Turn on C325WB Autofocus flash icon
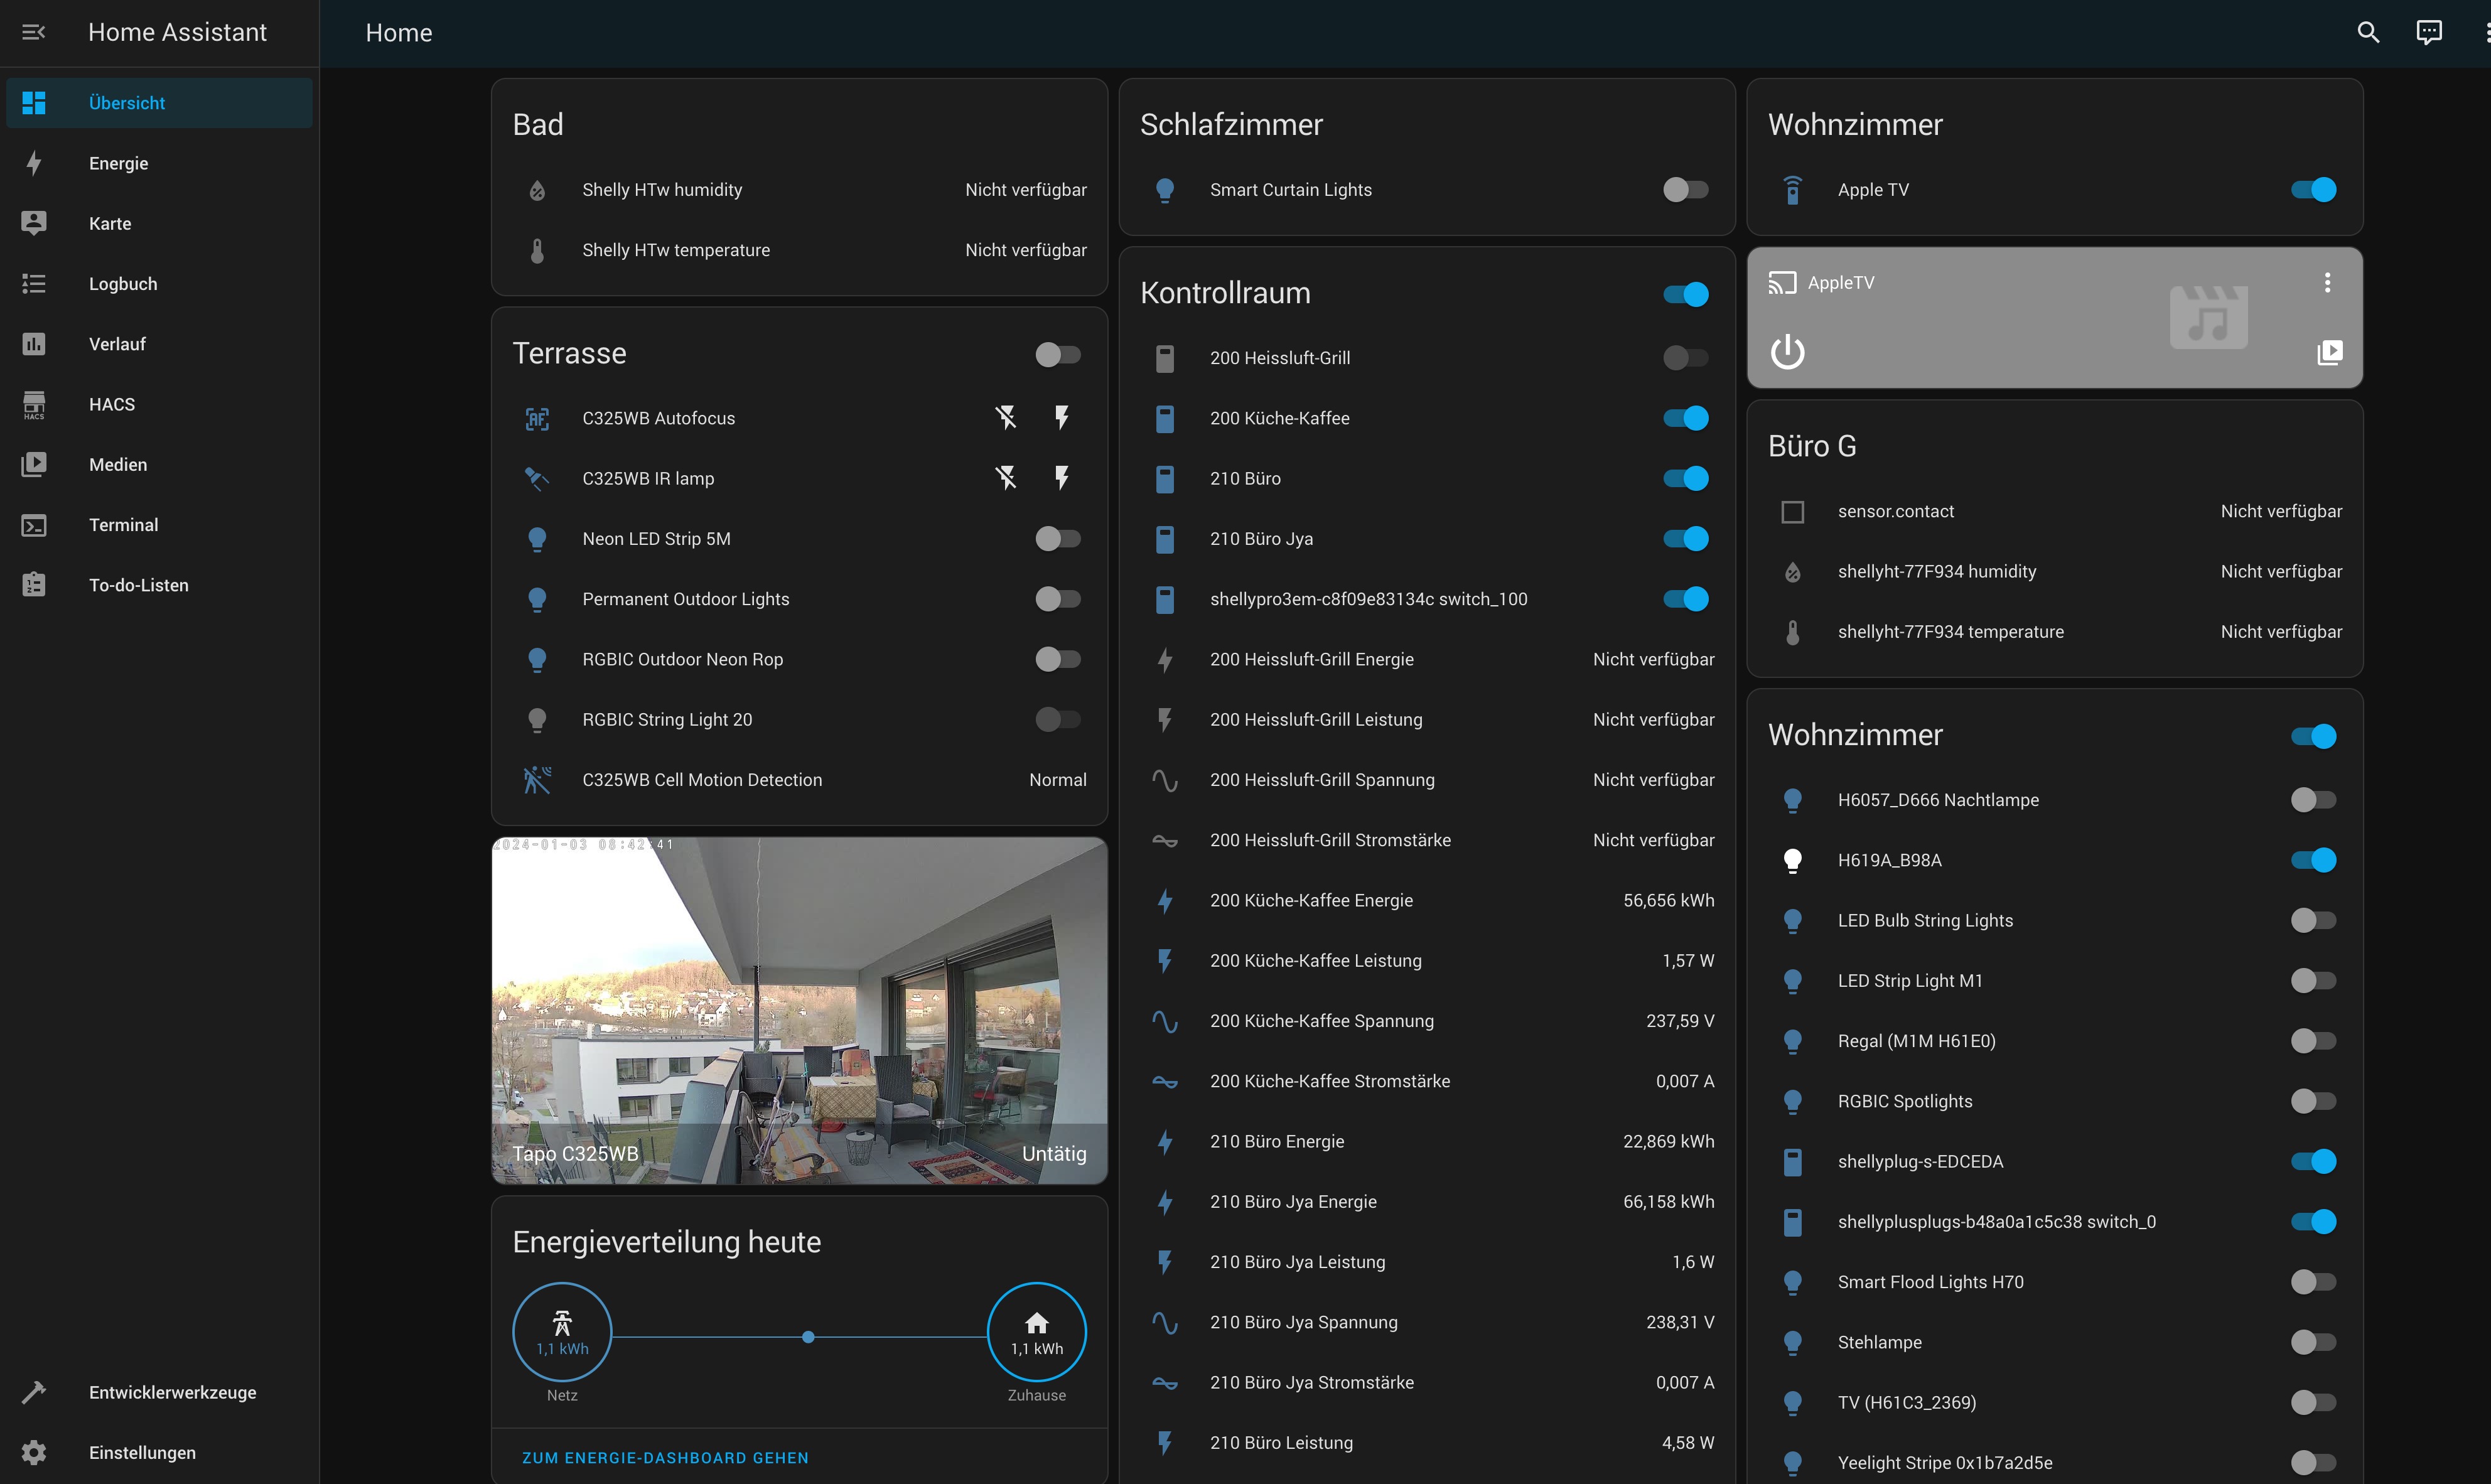The width and height of the screenshot is (2491, 1484). tap(1062, 417)
